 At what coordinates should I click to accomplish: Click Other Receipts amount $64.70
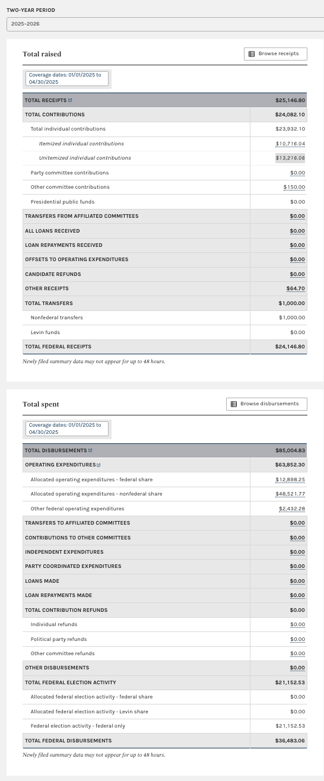[x=296, y=288]
